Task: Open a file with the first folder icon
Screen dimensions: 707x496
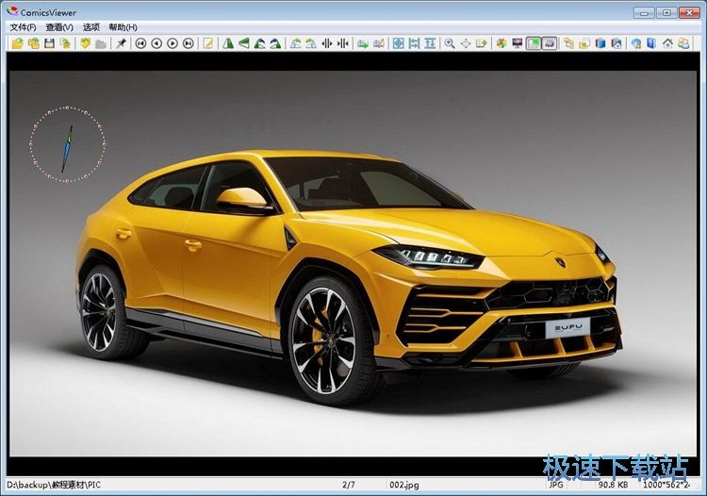Action: click(x=18, y=43)
